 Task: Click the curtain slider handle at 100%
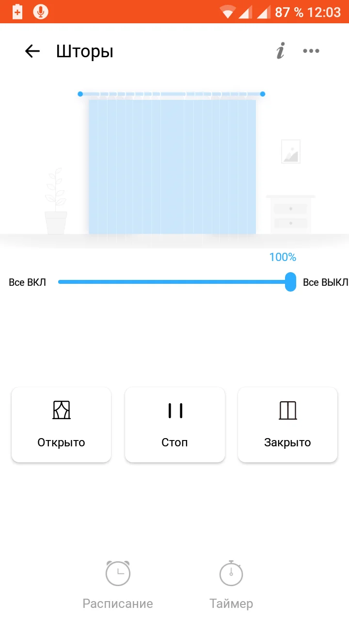pyautogui.click(x=290, y=282)
